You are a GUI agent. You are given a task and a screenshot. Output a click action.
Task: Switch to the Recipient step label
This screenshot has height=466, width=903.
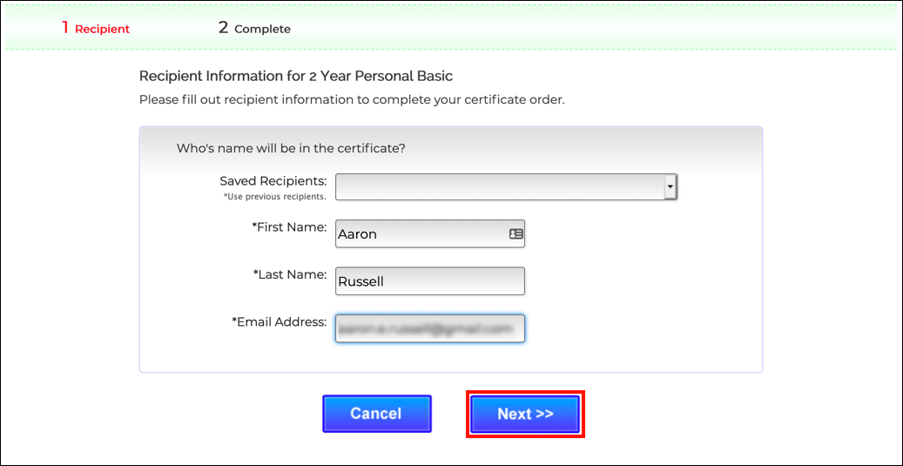(102, 29)
